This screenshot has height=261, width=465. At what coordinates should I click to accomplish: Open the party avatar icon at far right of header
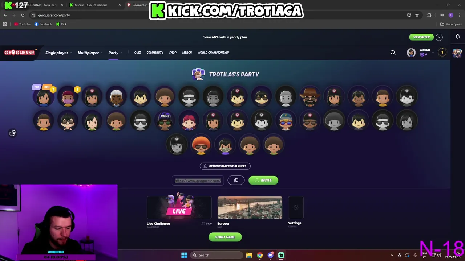(x=457, y=53)
